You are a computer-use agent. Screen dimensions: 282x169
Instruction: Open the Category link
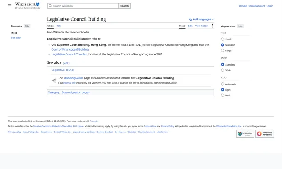pyautogui.click(x=54, y=92)
